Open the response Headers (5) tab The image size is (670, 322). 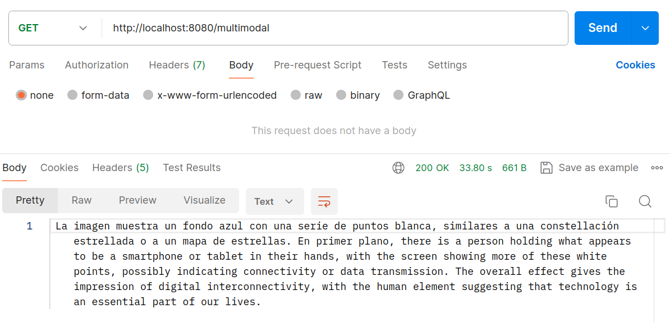(x=121, y=168)
